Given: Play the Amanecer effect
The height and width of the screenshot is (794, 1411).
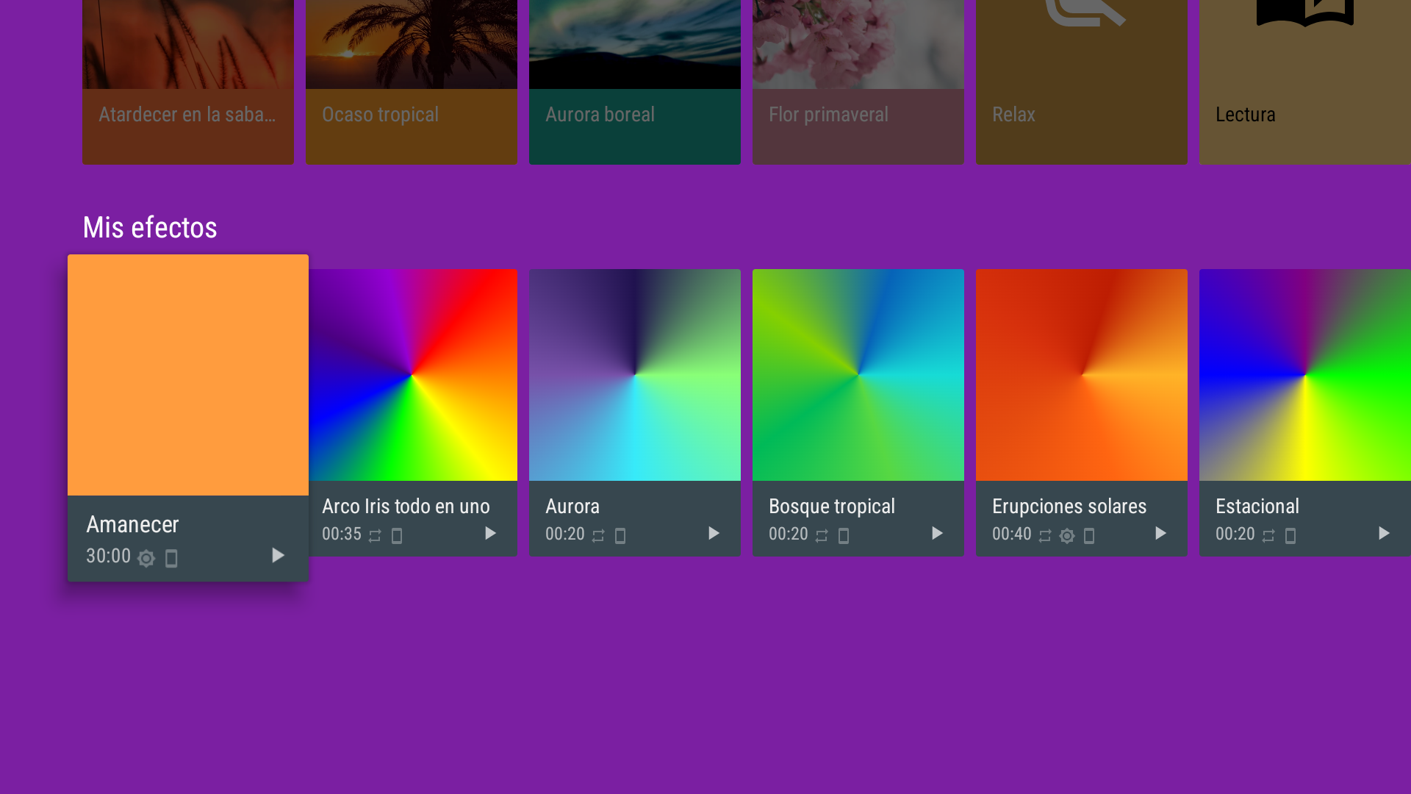Looking at the screenshot, I should click(278, 556).
